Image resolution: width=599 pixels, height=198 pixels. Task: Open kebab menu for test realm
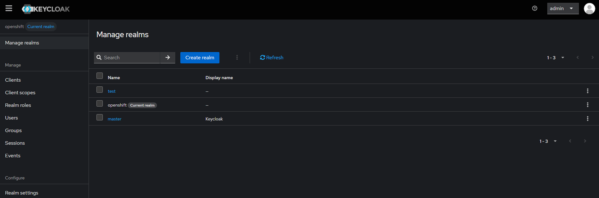(x=587, y=91)
